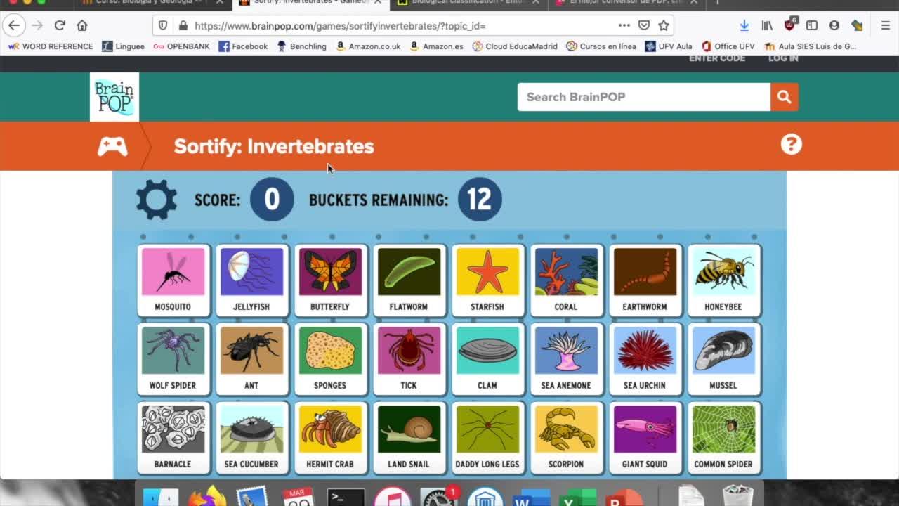Viewport: 899px width, 506px height.
Task: Click the Search BrainPOP input field
Action: coord(644,97)
